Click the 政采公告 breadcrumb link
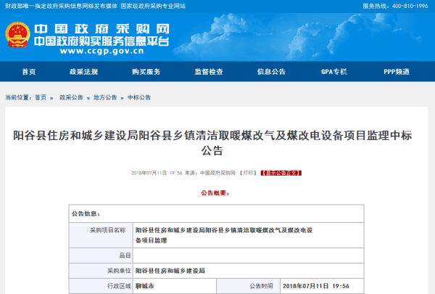Screen dimensions: 435x294 click(x=71, y=97)
